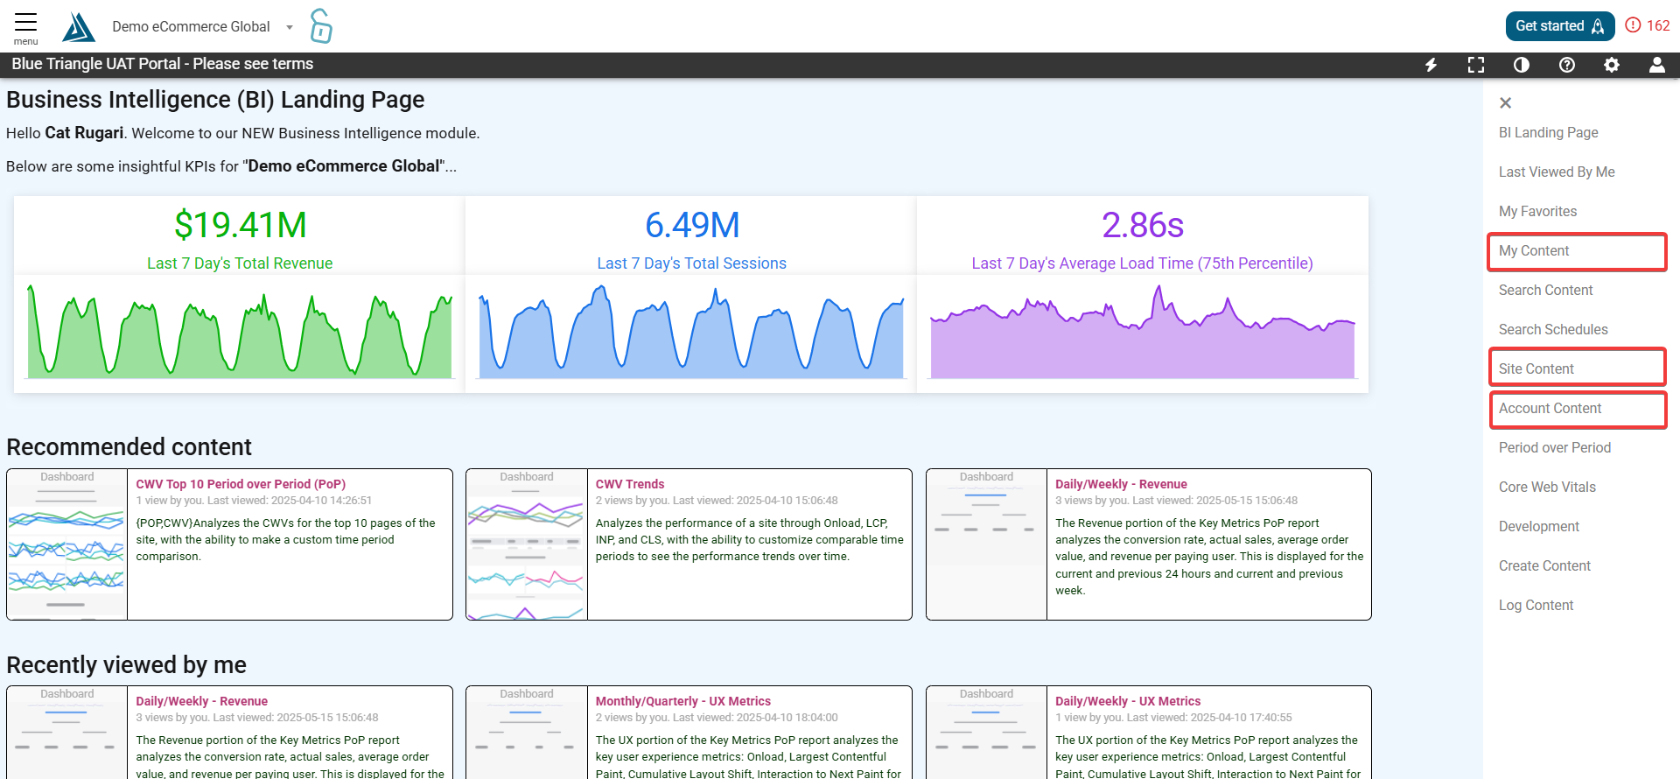Toggle the dark/light contrast icon
This screenshot has height=779, width=1680.
(1522, 65)
